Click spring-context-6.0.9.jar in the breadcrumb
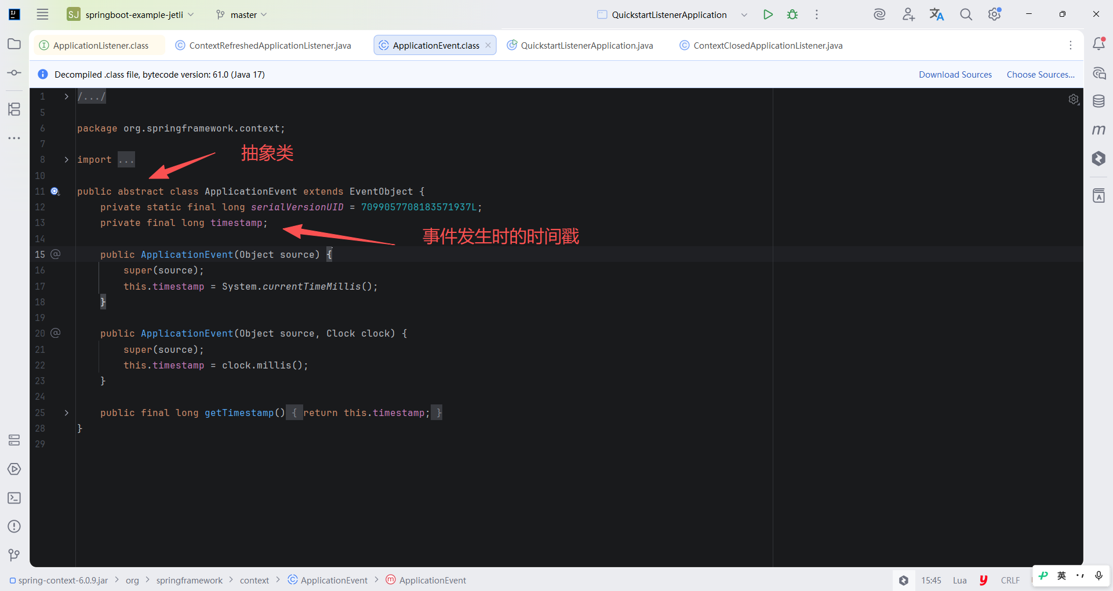The width and height of the screenshot is (1113, 591). click(x=59, y=580)
